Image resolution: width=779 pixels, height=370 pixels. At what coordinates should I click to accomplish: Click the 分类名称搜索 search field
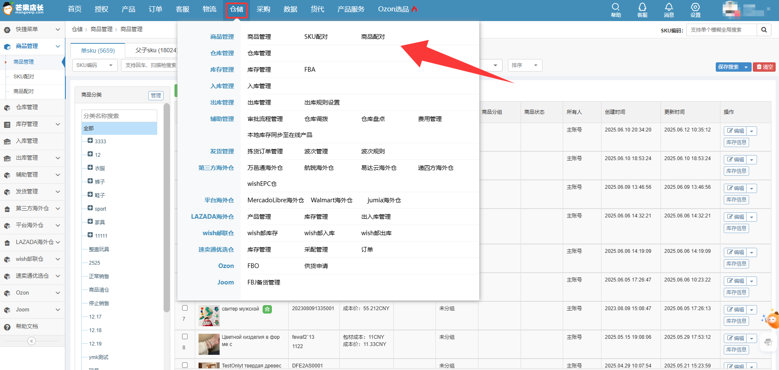119,116
